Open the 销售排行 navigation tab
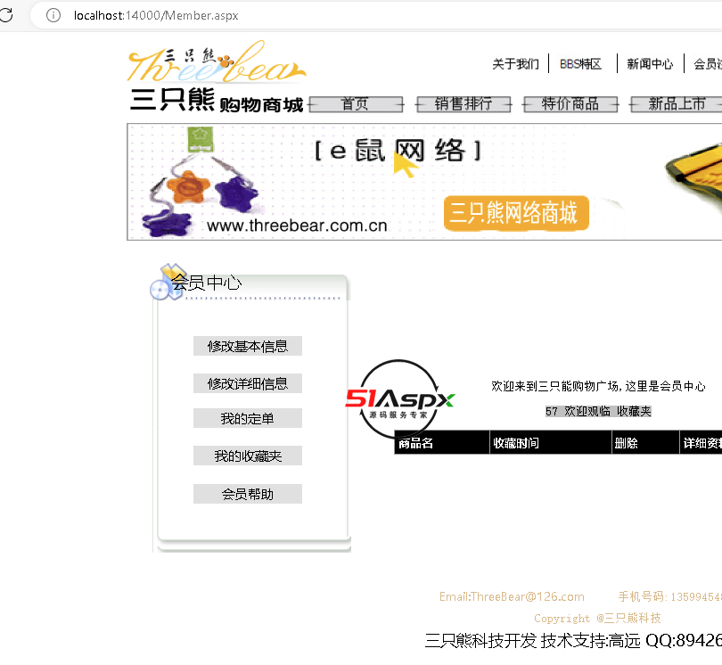The width and height of the screenshot is (722, 665). pos(464,104)
